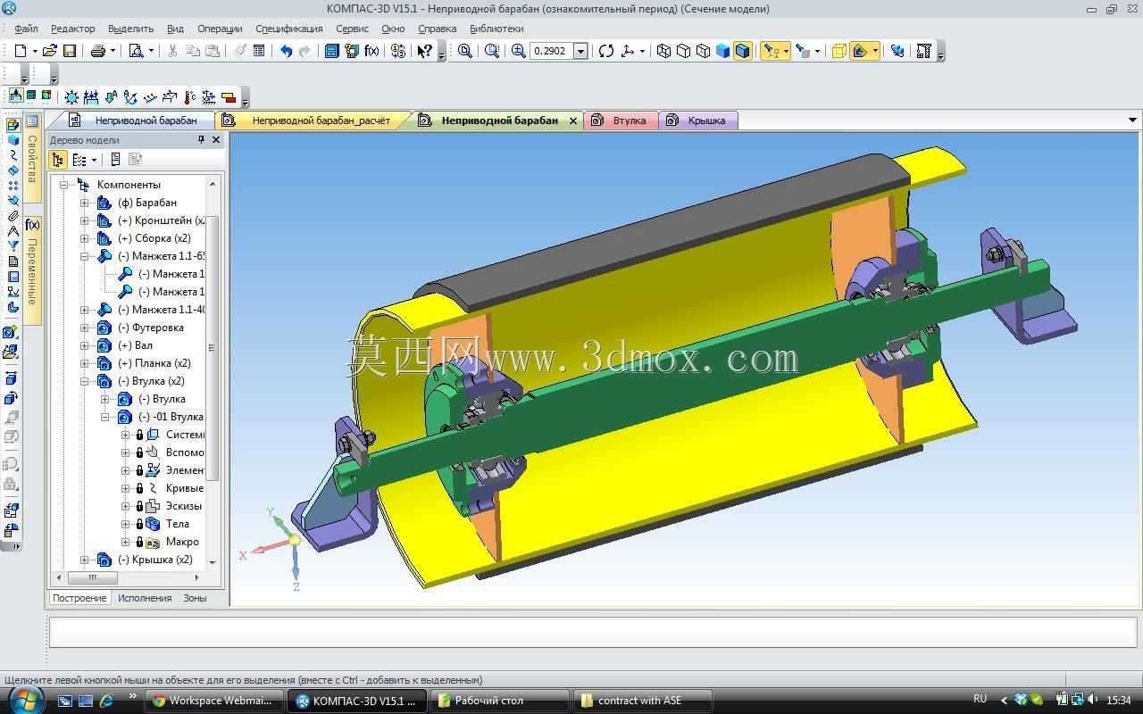Toggle the first icon in third toolbar row
Viewport: 1143px width, 714px height.
(x=16, y=96)
